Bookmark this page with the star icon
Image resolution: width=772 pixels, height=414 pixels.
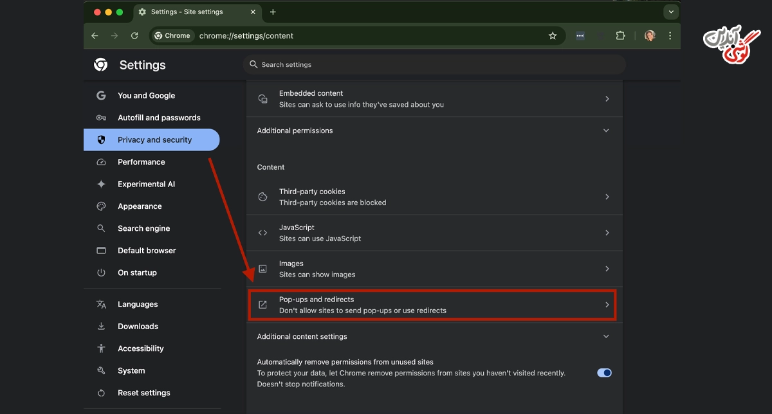553,36
